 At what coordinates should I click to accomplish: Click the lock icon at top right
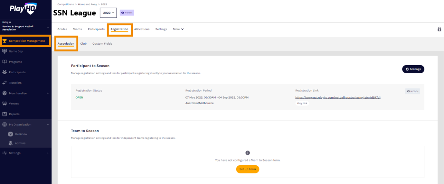pos(439,29)
